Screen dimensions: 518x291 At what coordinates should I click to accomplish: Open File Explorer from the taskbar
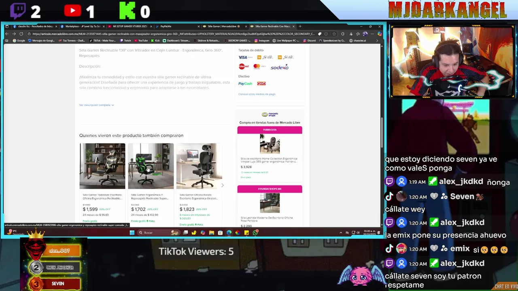click(x=211, y=232)
